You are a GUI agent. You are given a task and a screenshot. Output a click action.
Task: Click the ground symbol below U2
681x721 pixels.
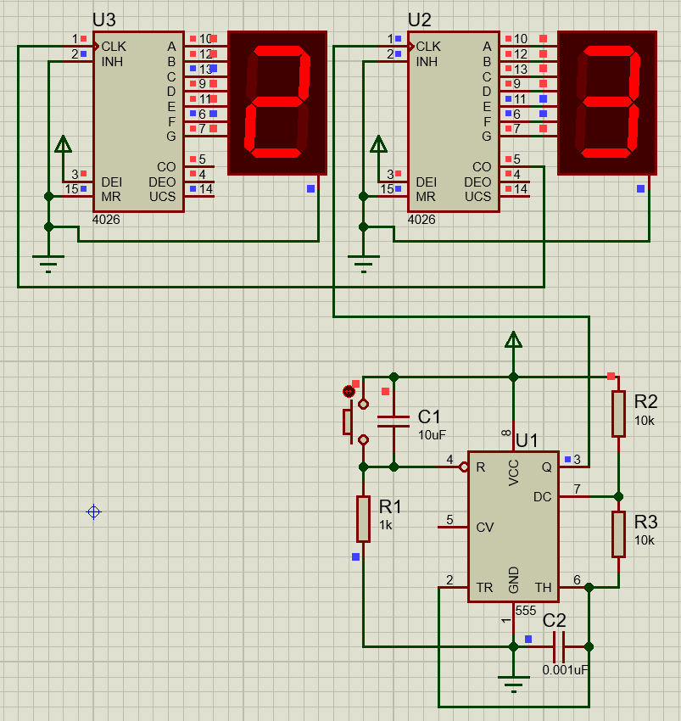pyautogui.click(x=363, y=263)
